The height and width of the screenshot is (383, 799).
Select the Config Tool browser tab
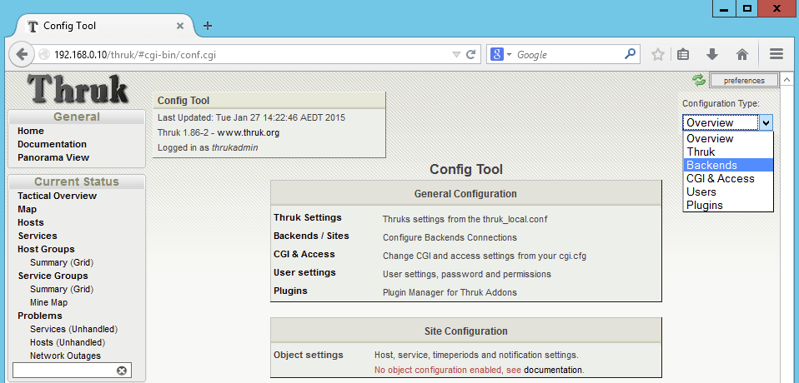coord(104,26)
